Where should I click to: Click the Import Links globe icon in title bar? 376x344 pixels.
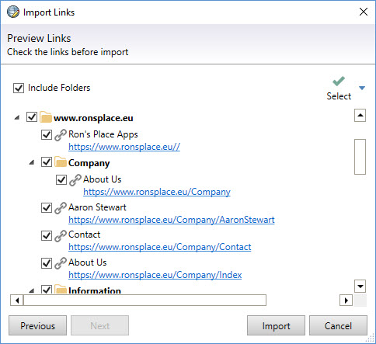(13, 12)
